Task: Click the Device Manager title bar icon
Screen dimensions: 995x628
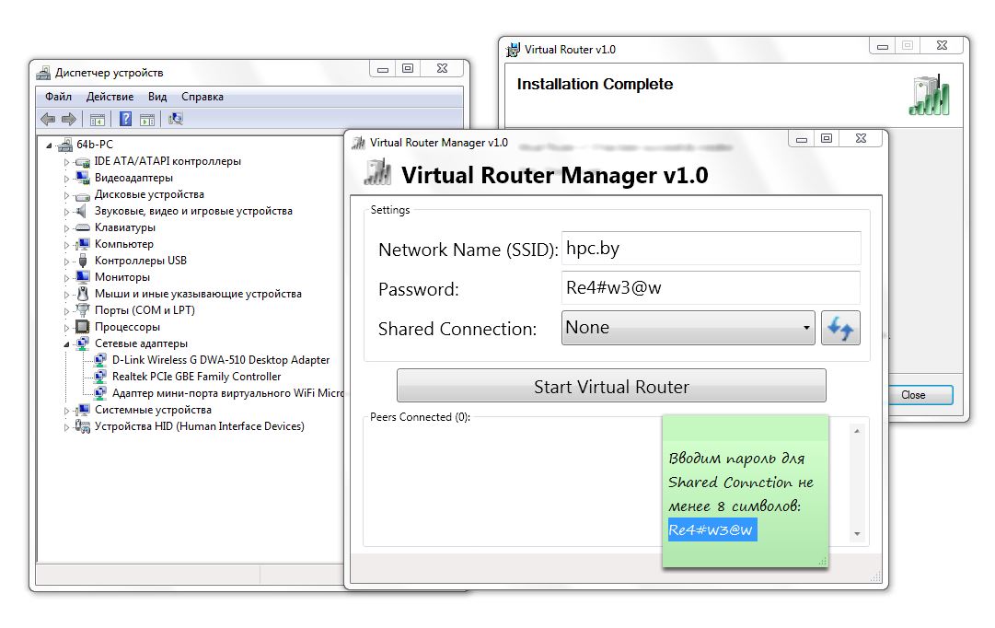Action: 43,73
